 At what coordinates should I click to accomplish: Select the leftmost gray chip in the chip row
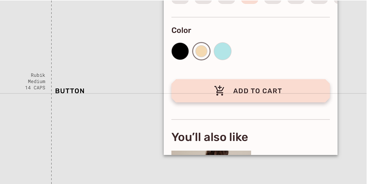click(180, 2)
